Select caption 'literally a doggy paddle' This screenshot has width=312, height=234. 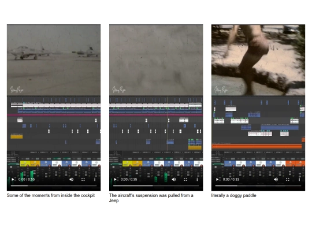click(x=234, y=195)
